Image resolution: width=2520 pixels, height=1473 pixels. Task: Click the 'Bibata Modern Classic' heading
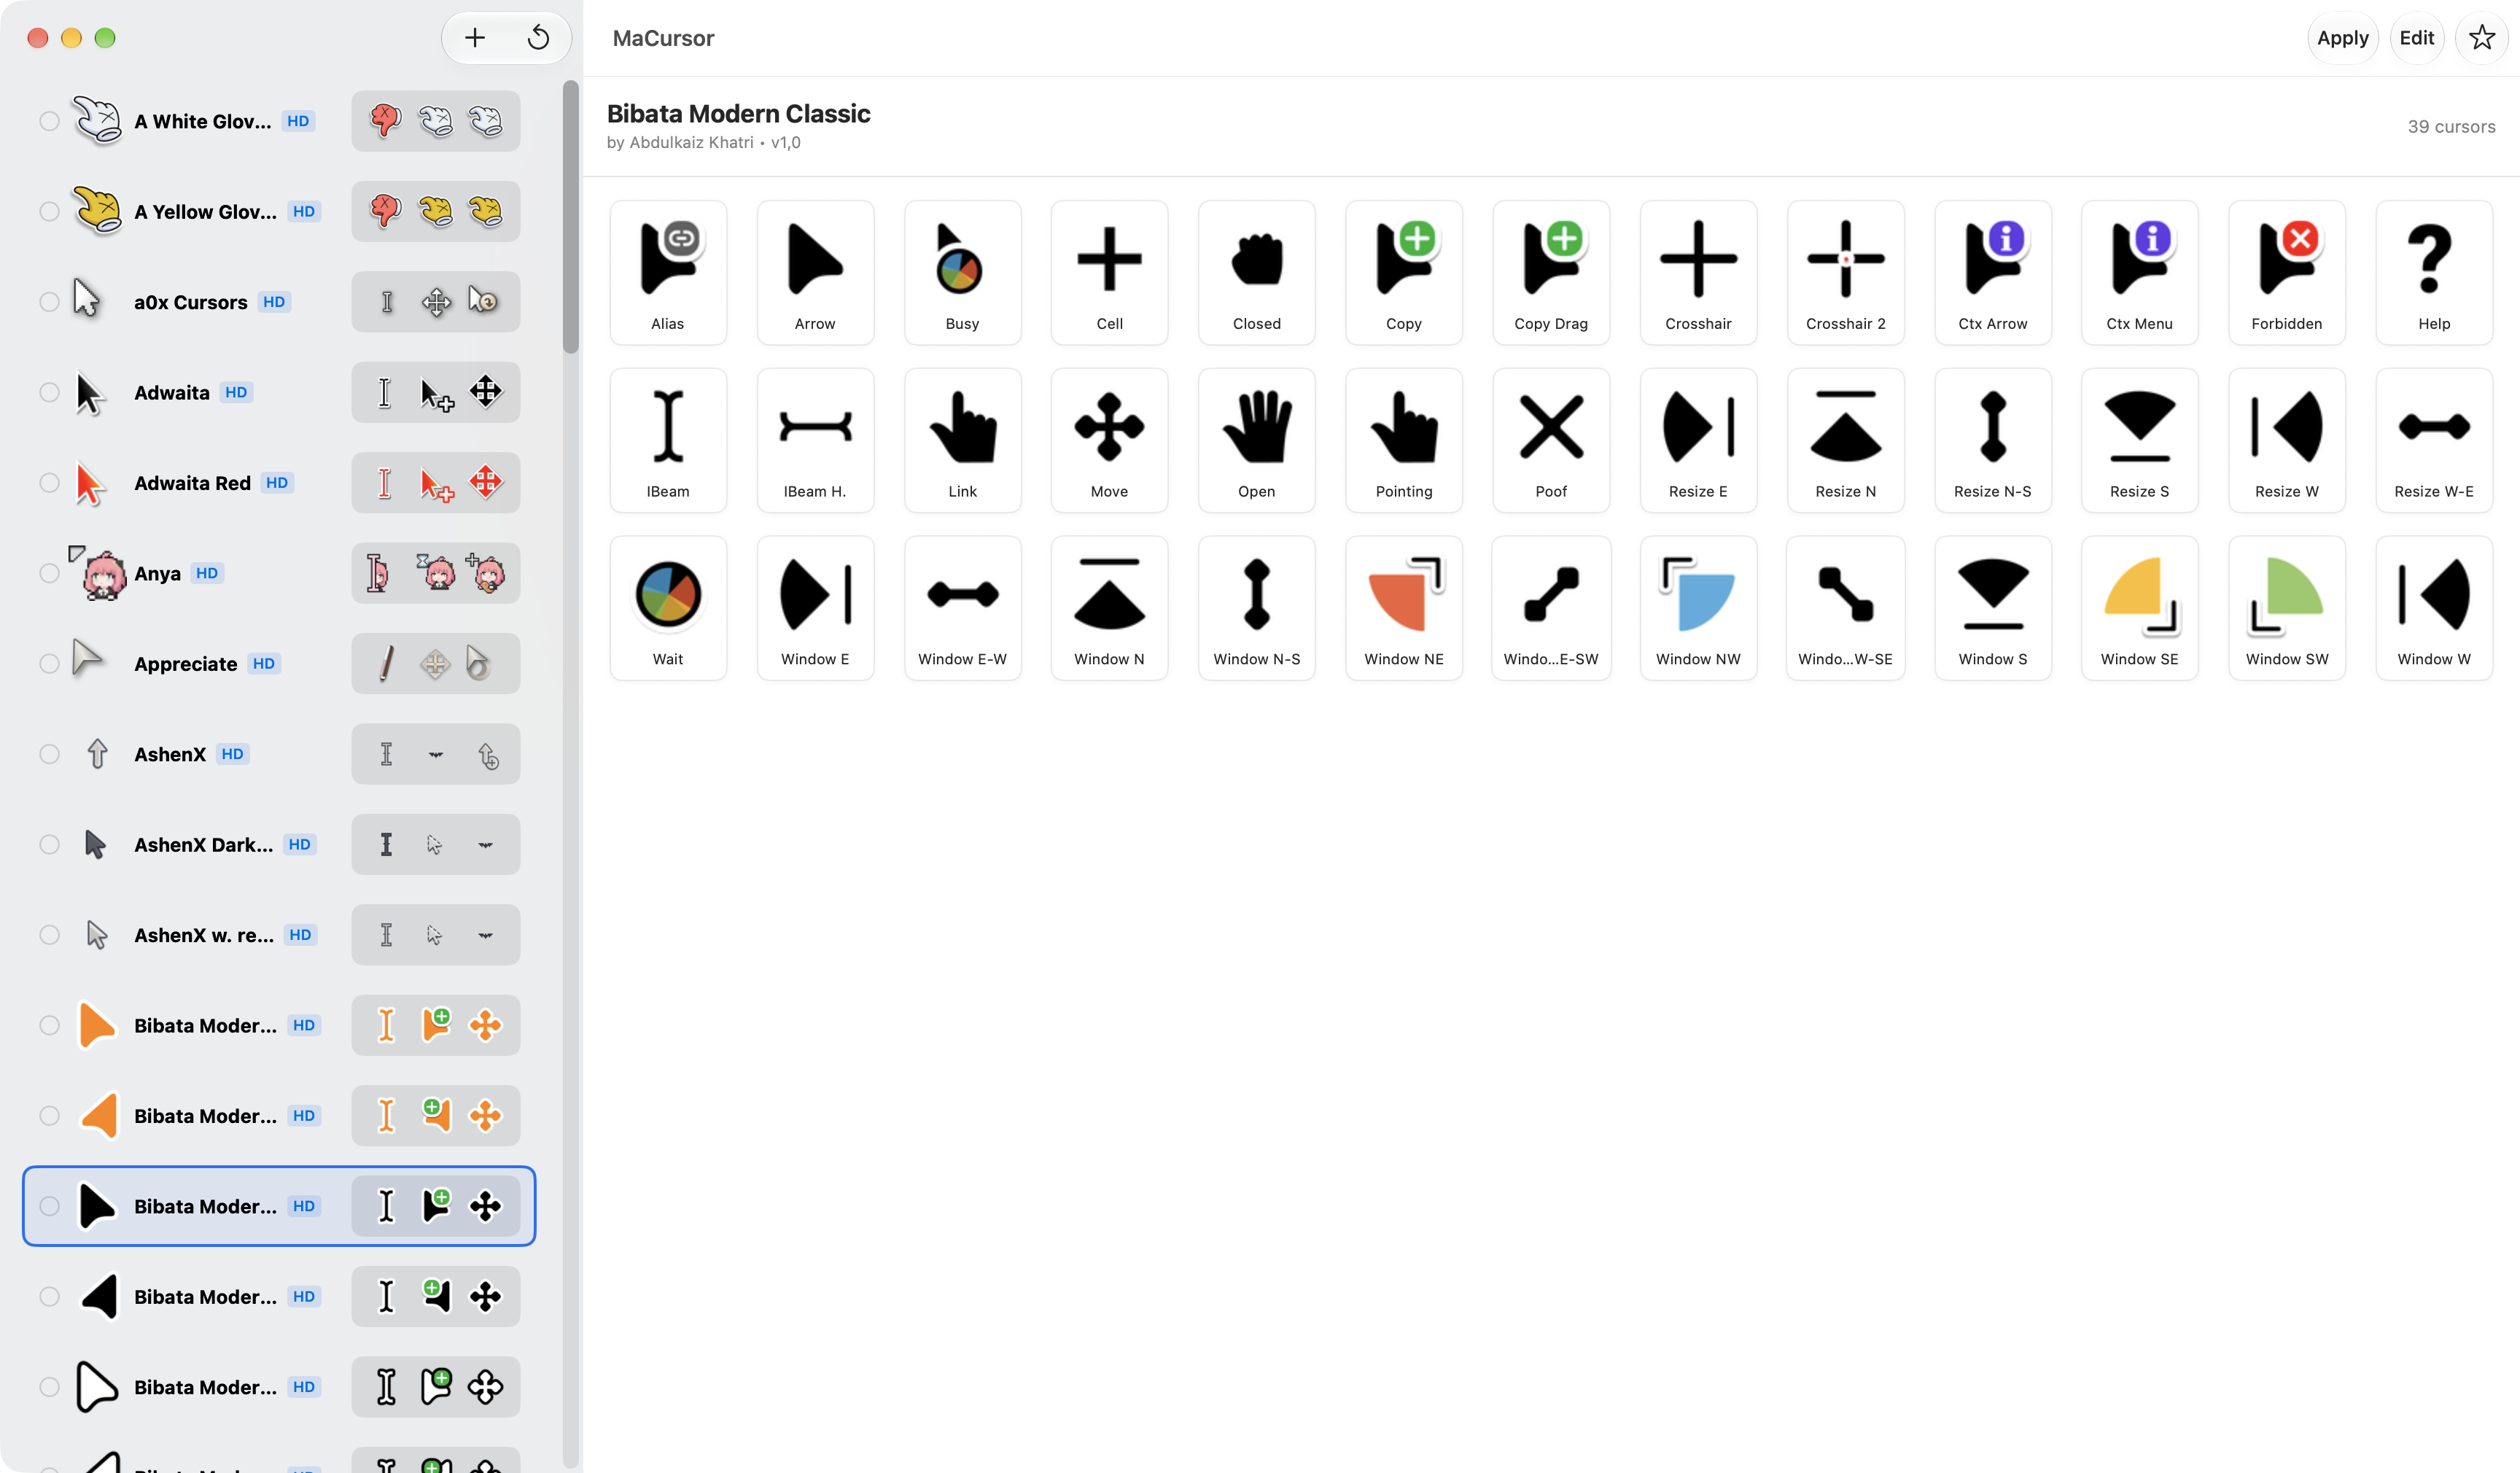pyautogui.click(x=738, y=113)
